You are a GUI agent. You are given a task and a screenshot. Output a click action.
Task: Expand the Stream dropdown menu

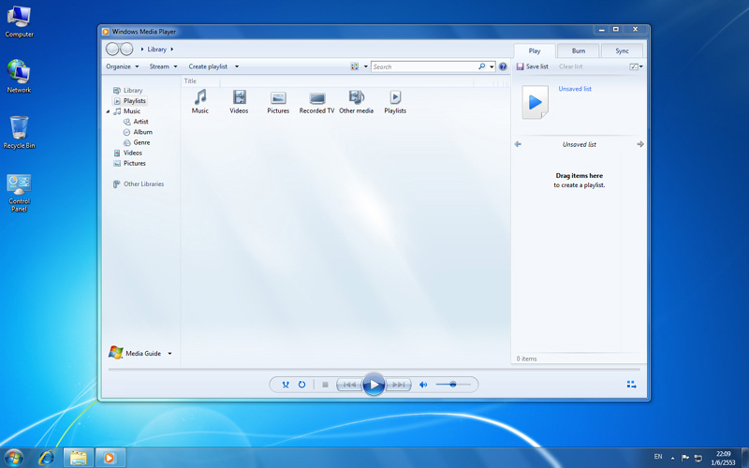(x=163, y=66)
